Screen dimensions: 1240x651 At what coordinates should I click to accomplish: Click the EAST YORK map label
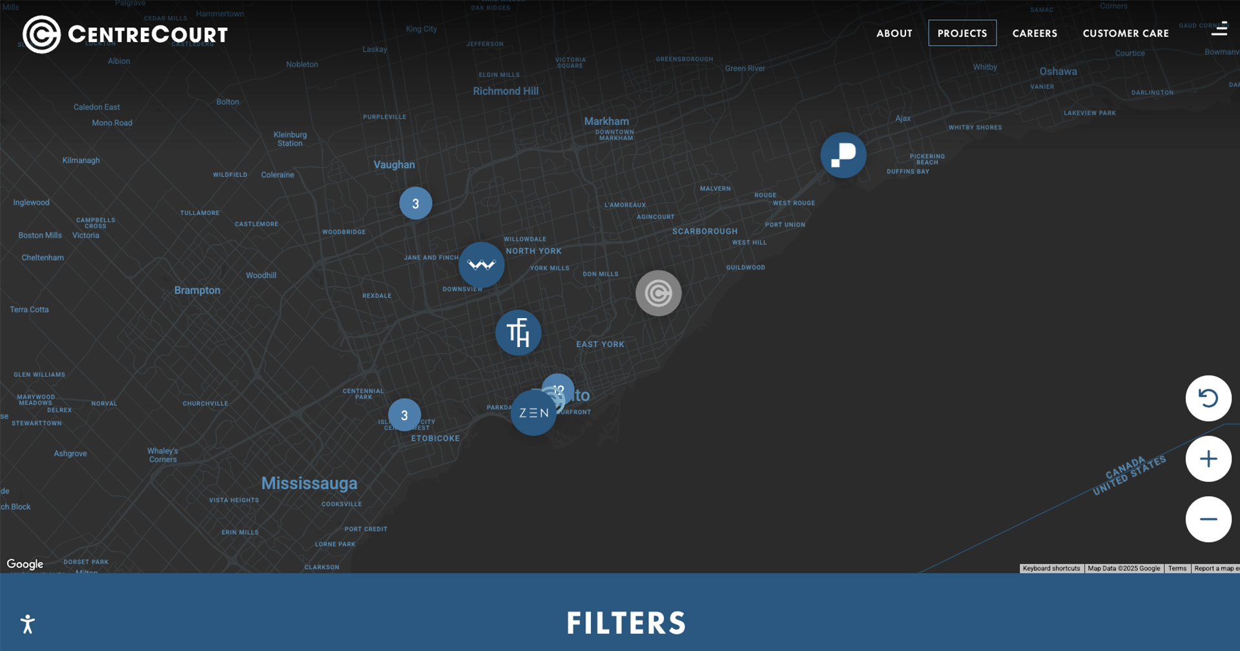pyautogui.click(x=600, y=345)
